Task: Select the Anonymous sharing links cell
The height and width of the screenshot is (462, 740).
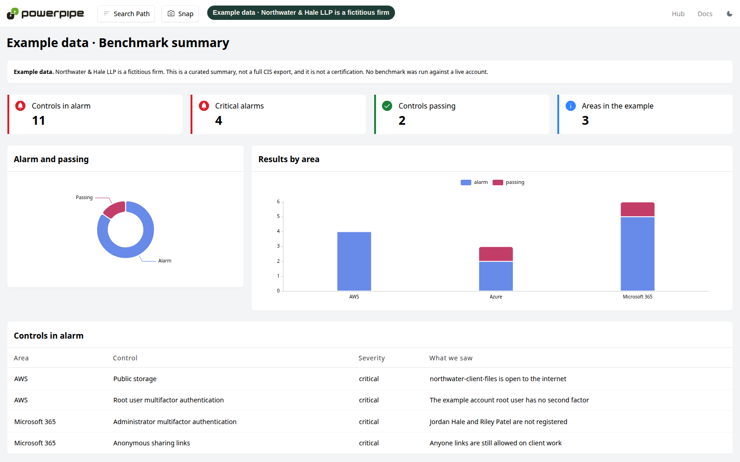Action: 152,443
